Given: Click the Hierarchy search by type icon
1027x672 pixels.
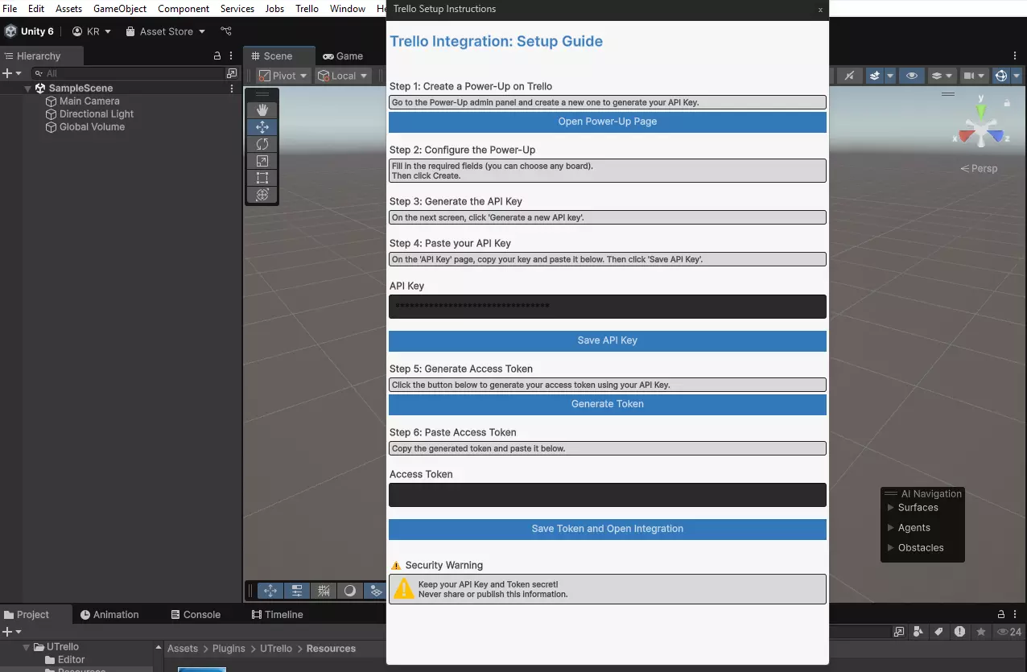Looking at the screenshot, I should coord(232,73).
